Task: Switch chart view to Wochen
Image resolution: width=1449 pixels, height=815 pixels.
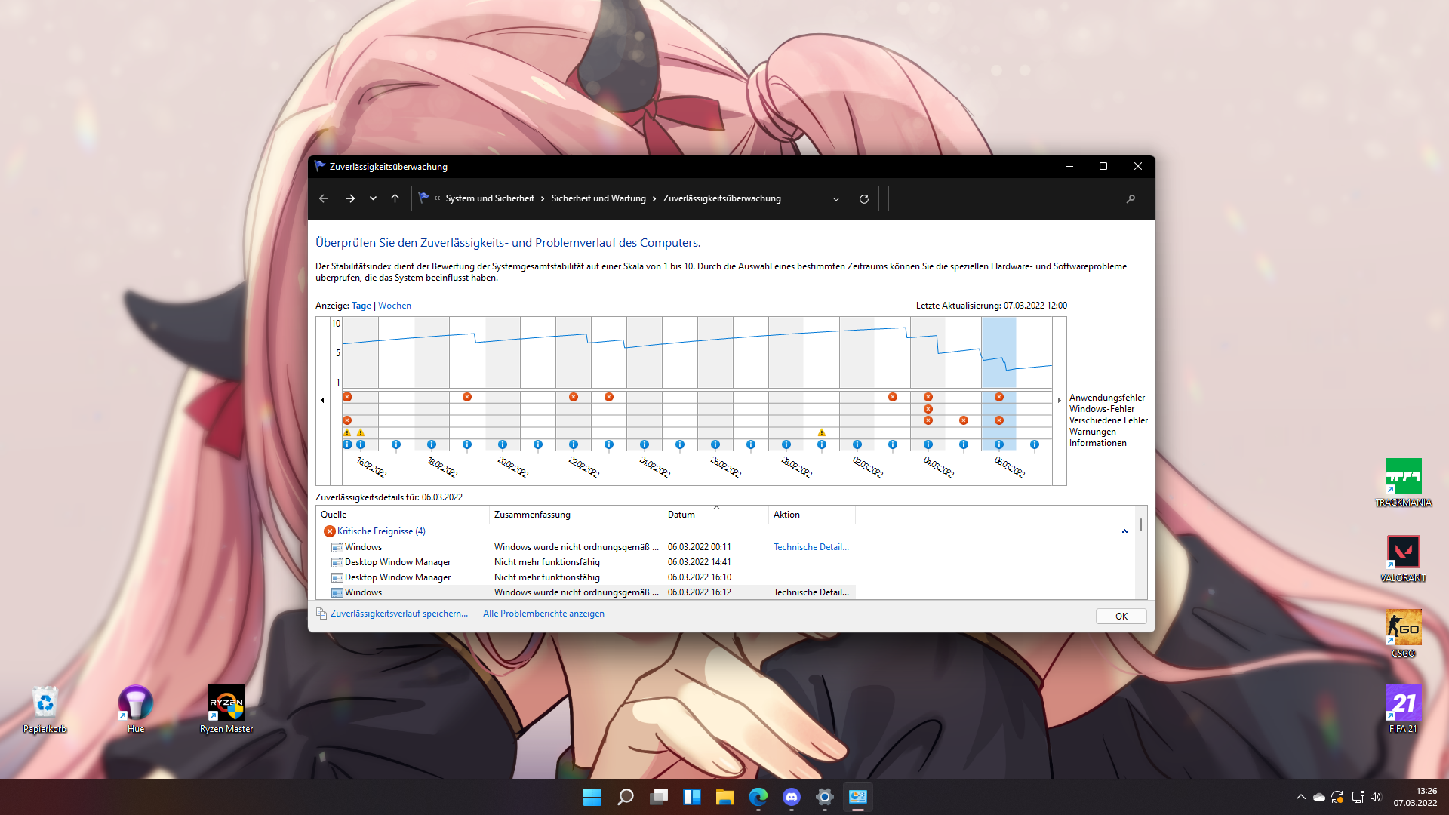Action: coord(395,306)
